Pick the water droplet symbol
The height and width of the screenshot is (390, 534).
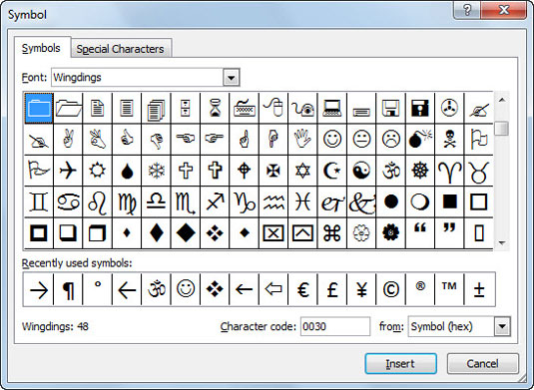point(127,171)
